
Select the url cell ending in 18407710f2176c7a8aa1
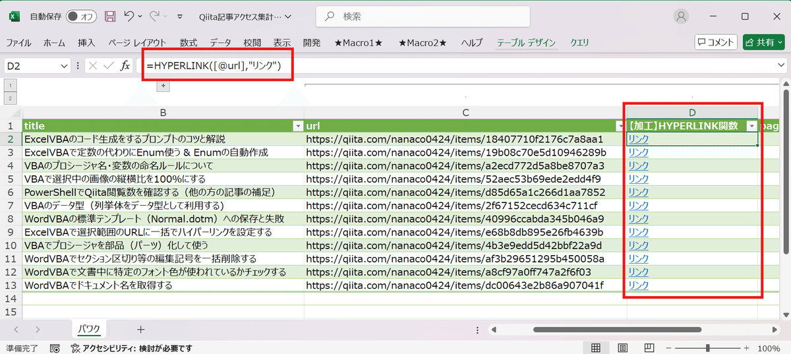click(x=465, y=139)
